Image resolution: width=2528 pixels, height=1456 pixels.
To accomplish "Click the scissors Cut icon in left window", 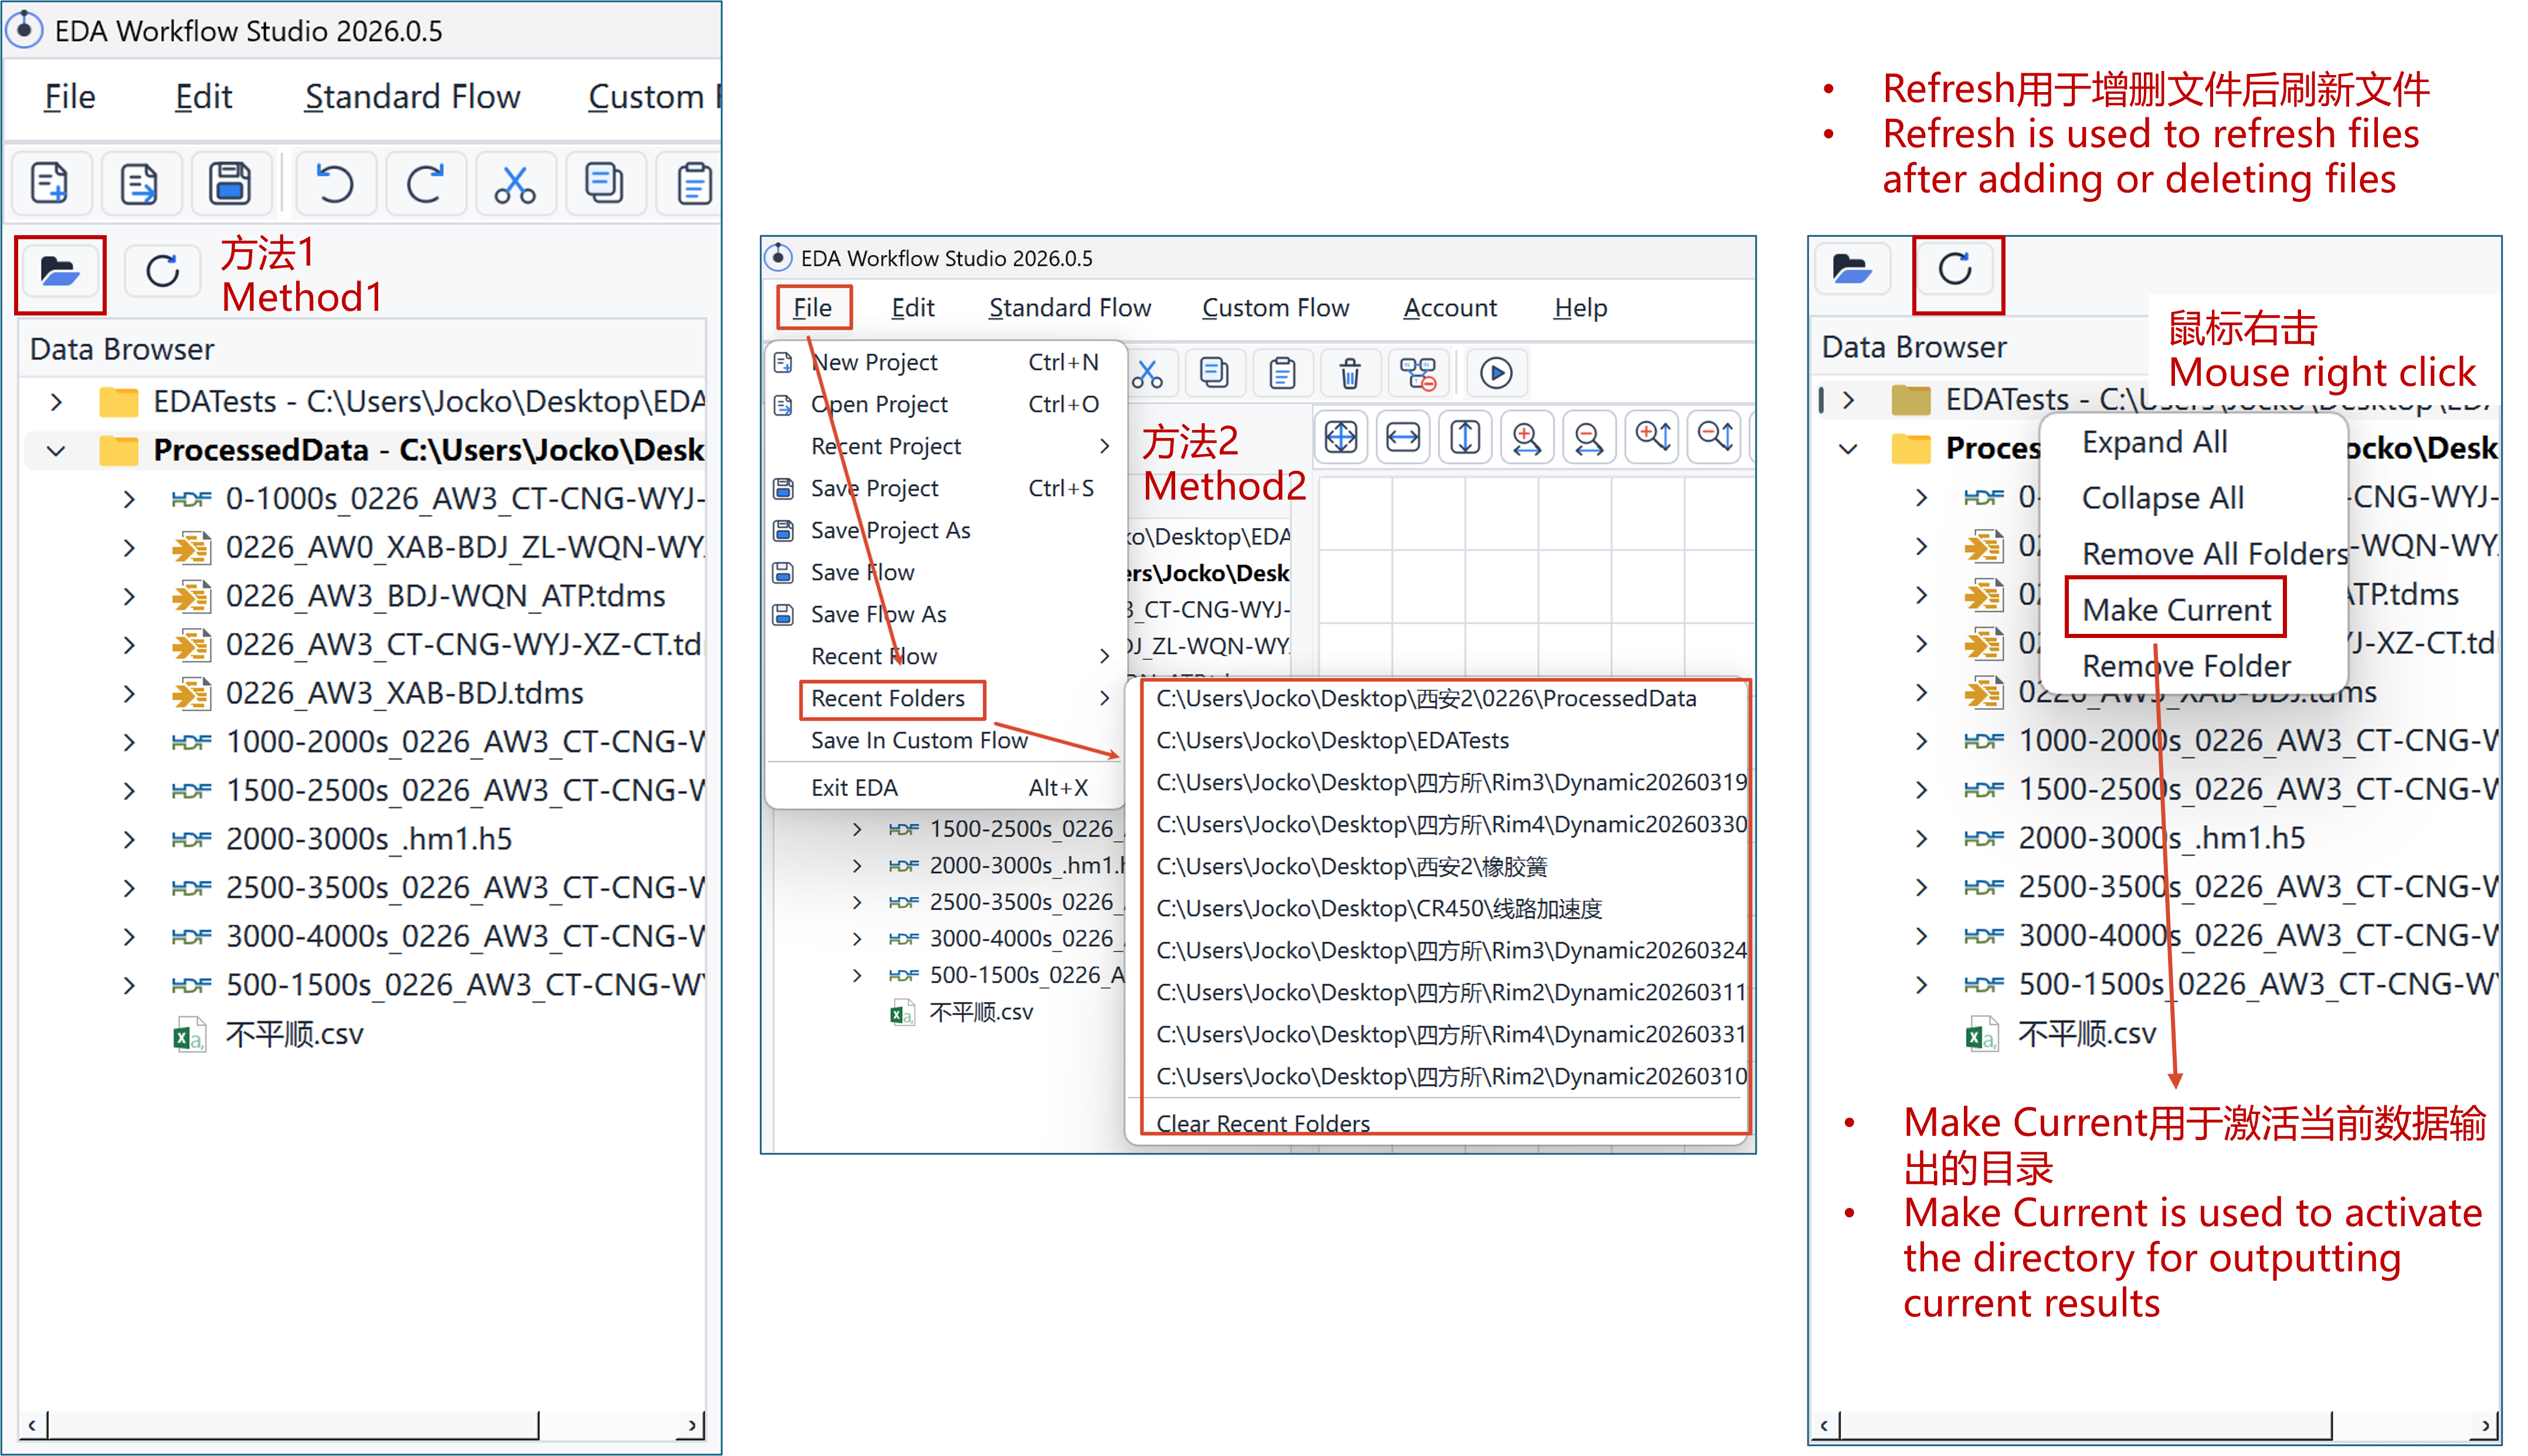I will pyautogui.click(x=515, y=184).
